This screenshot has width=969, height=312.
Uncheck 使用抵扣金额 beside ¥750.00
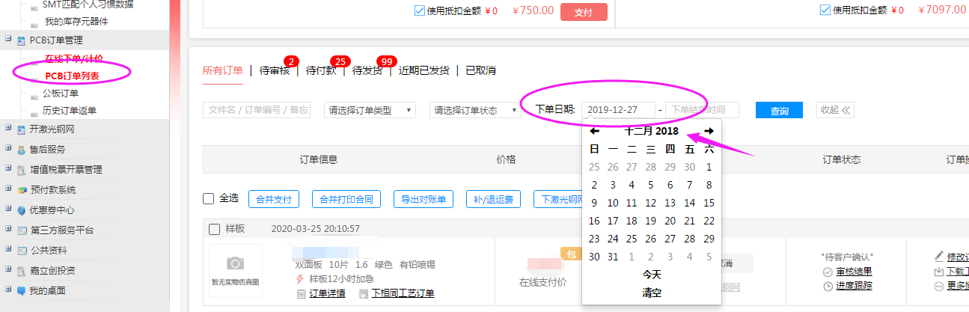coord(419,10)
